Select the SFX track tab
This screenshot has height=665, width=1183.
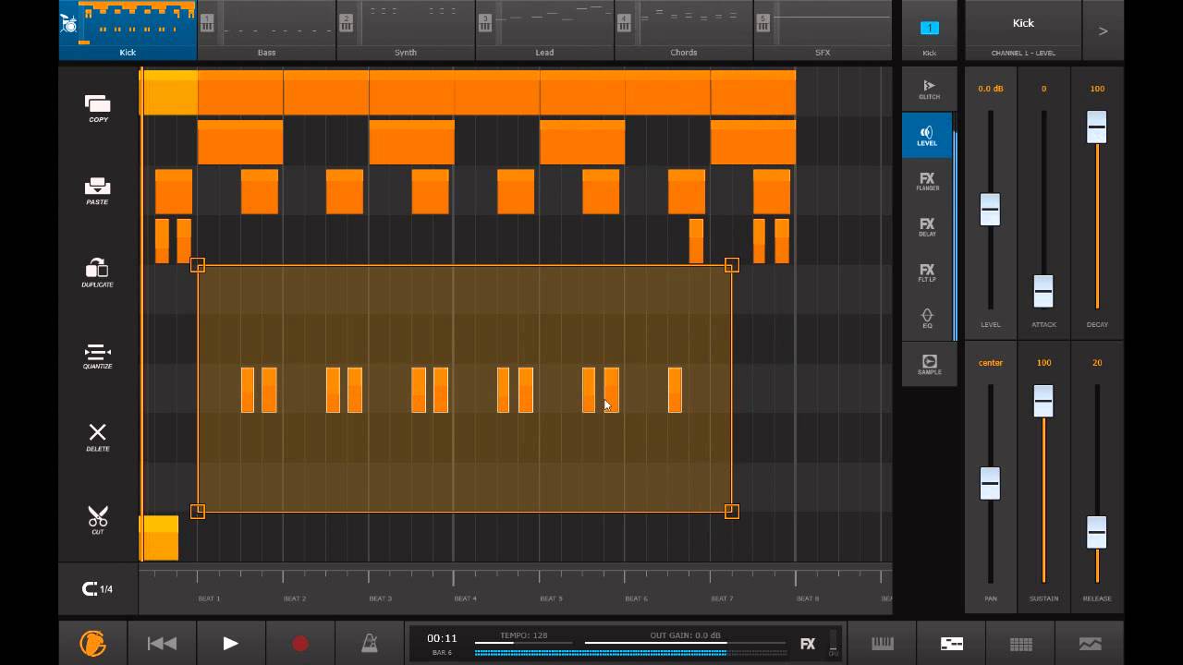(x=823, y=30)
